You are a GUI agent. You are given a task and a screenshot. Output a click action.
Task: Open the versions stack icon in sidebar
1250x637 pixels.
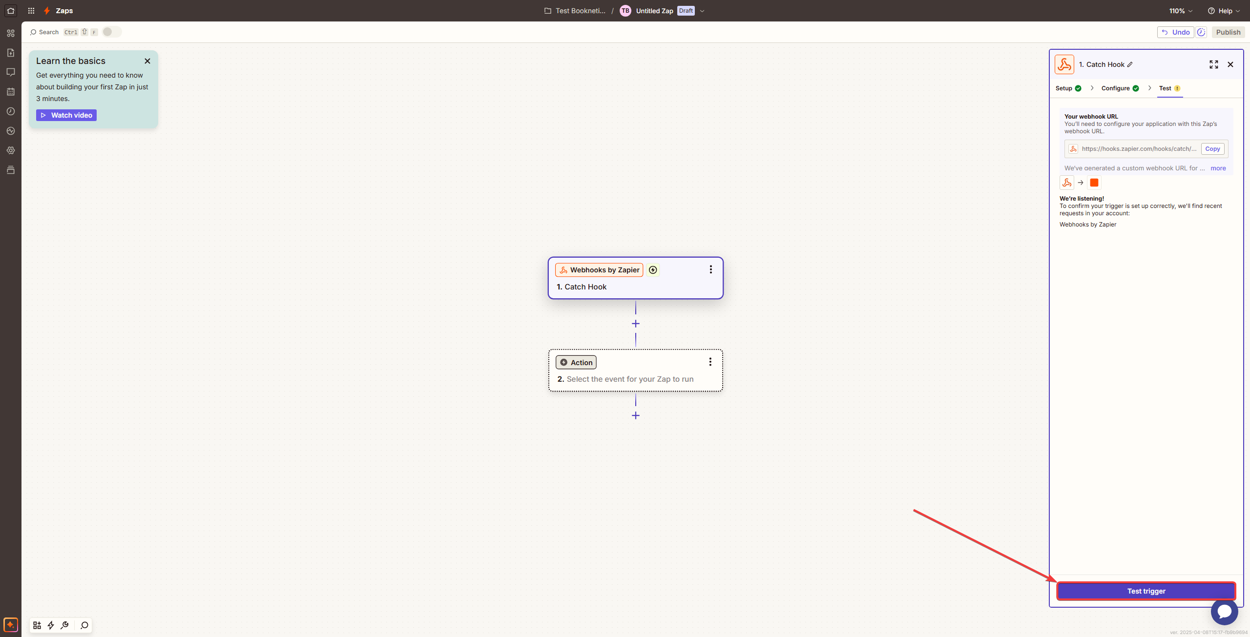[x=11, y=170]
